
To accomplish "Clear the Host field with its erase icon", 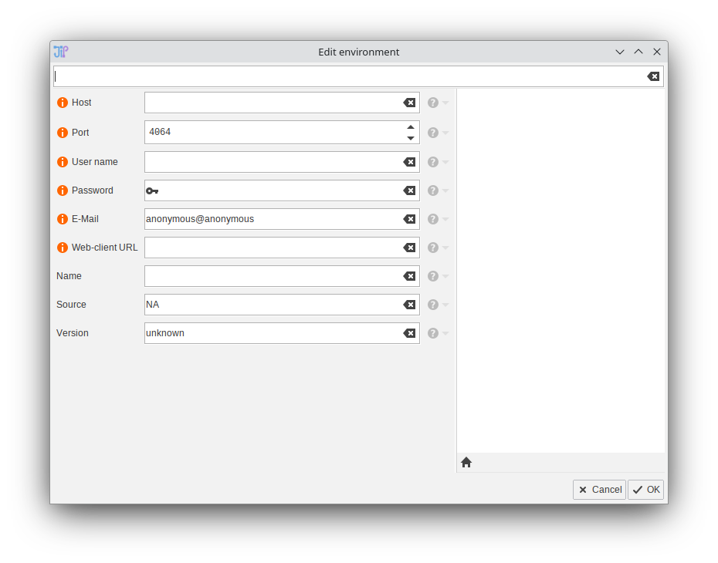I will pyautogui.click(x=409, y=103).
